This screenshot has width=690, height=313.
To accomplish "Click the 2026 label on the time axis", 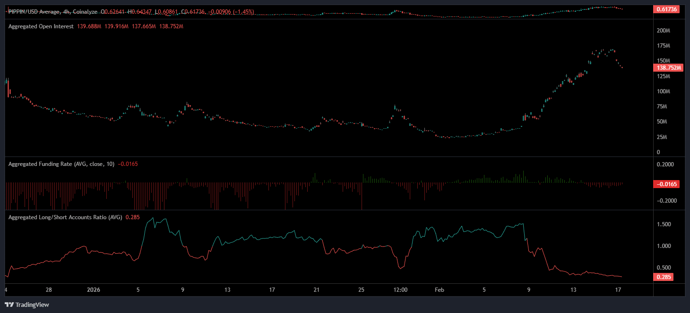I will pyautogui.click(x=94, y=290).
